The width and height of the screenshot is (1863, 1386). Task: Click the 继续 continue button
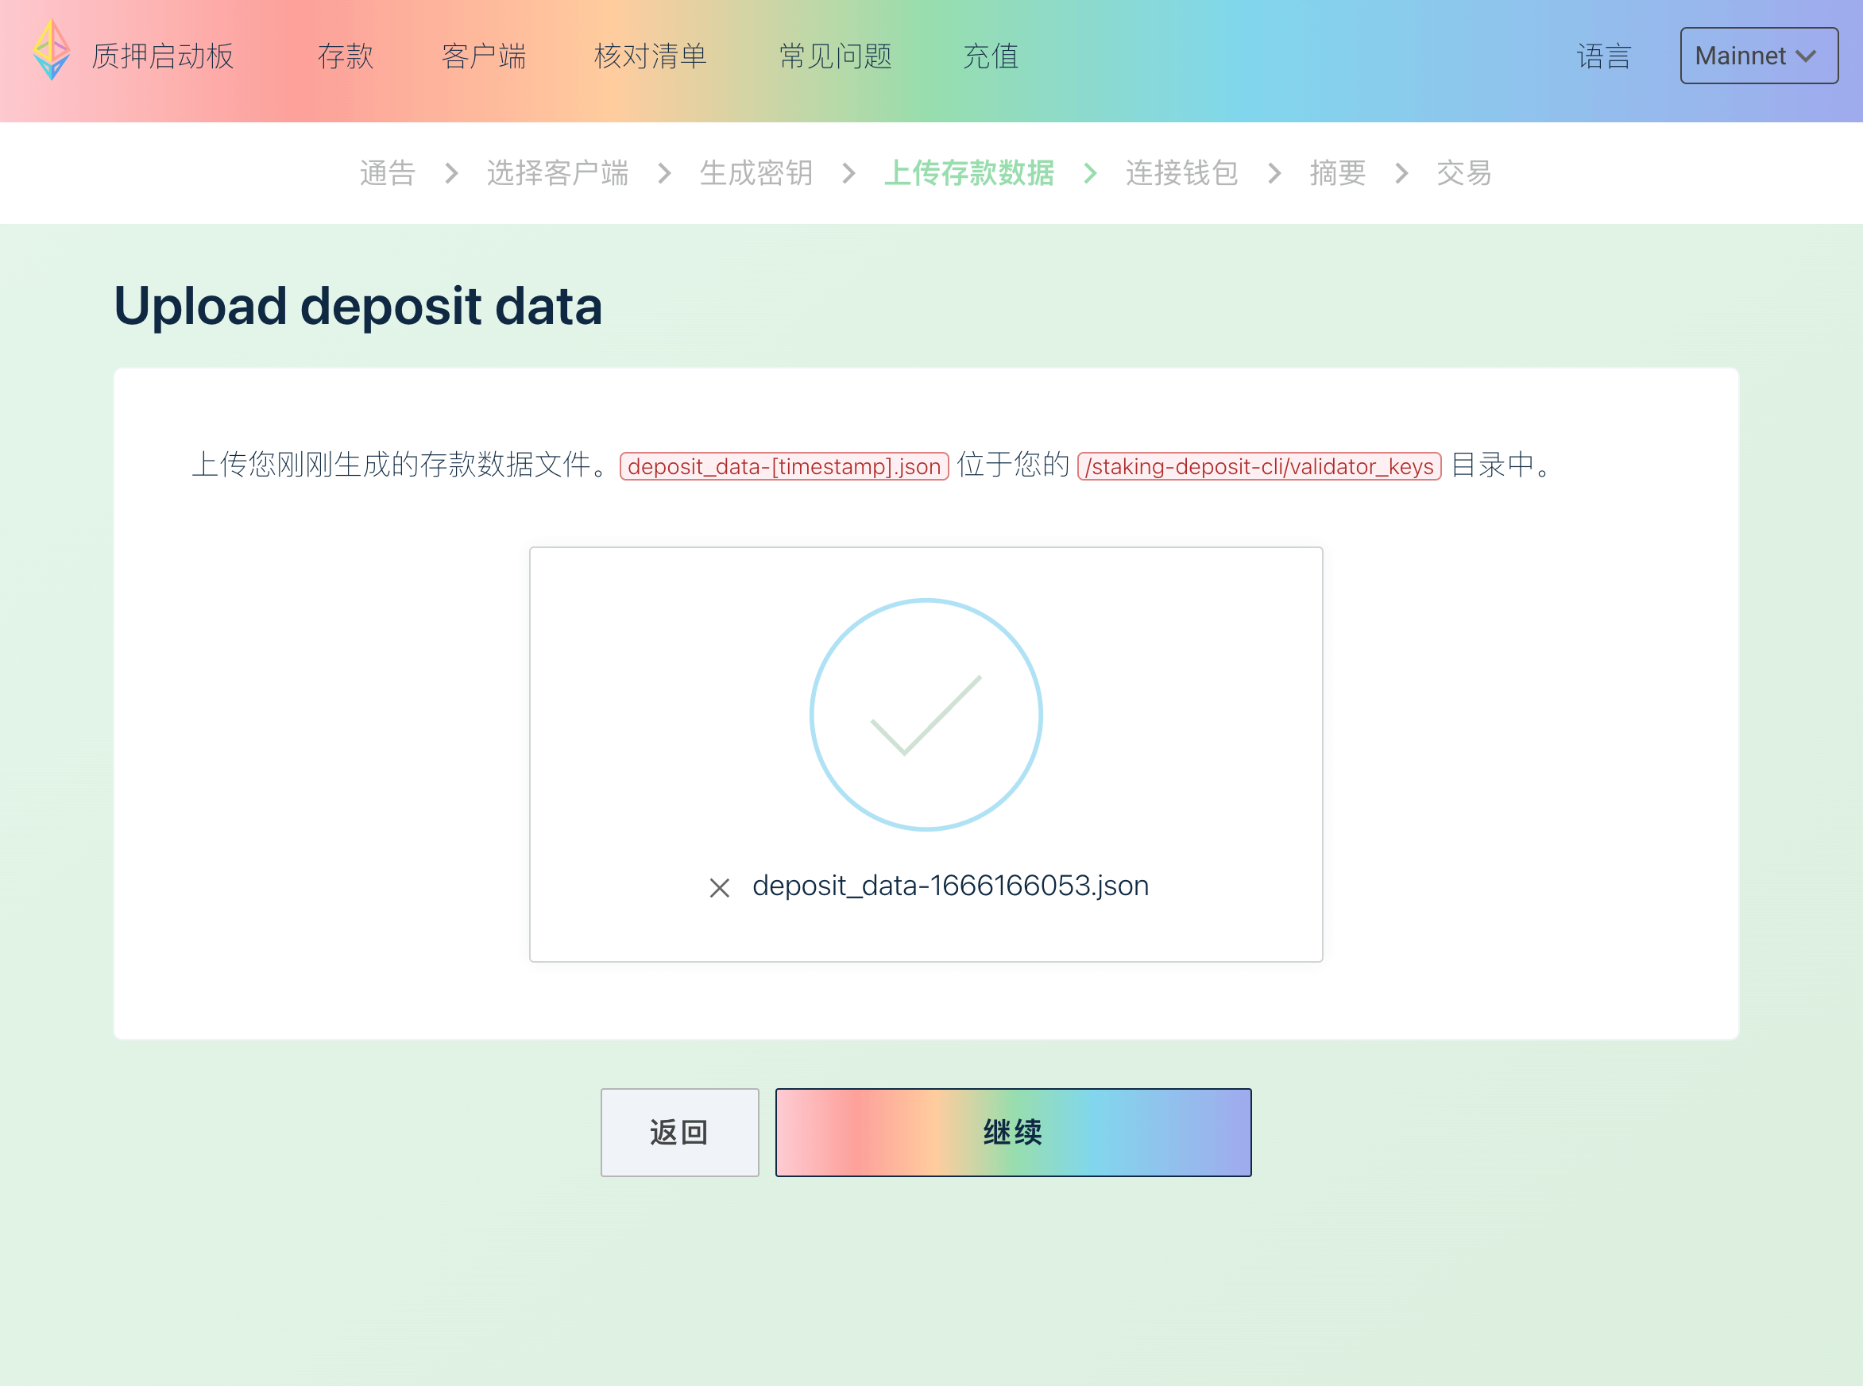point(1013,1133)
